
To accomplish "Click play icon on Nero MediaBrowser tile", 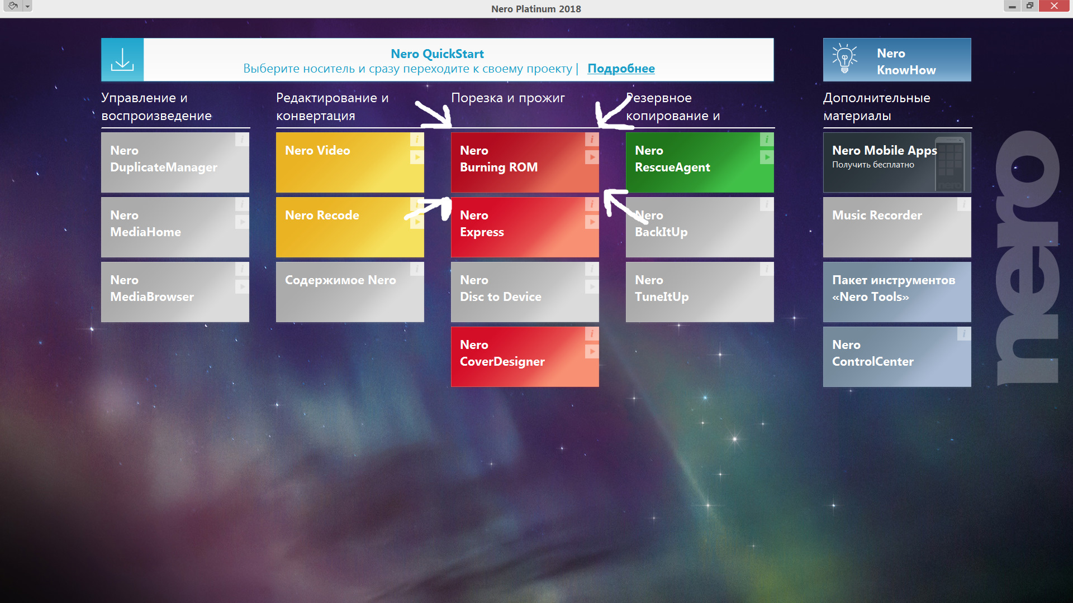I will pos(242,287).
